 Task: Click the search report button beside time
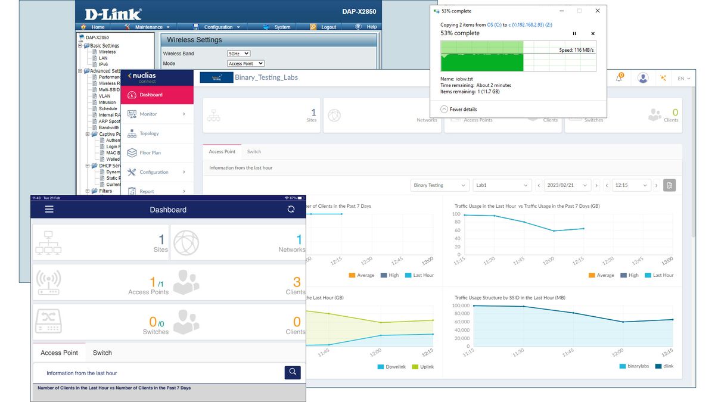click(x=670, y=185)
